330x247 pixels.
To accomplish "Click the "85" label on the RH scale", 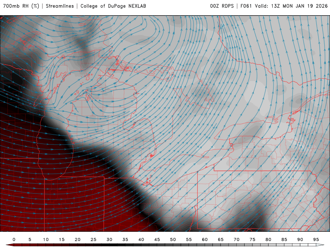I will [x=284, y=240].
